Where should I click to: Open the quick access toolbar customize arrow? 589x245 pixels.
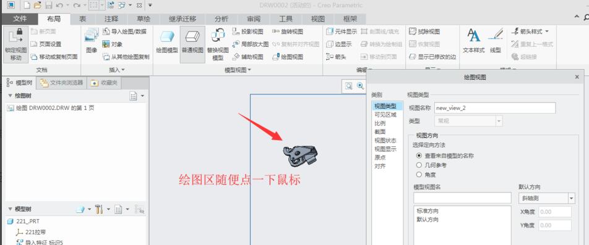click(150, 5)
